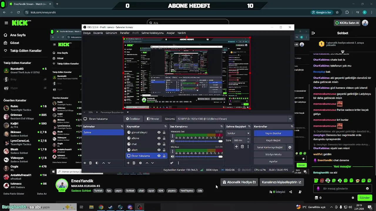Hide the allert source
376x211 pixels.
[x=159, y=150]
